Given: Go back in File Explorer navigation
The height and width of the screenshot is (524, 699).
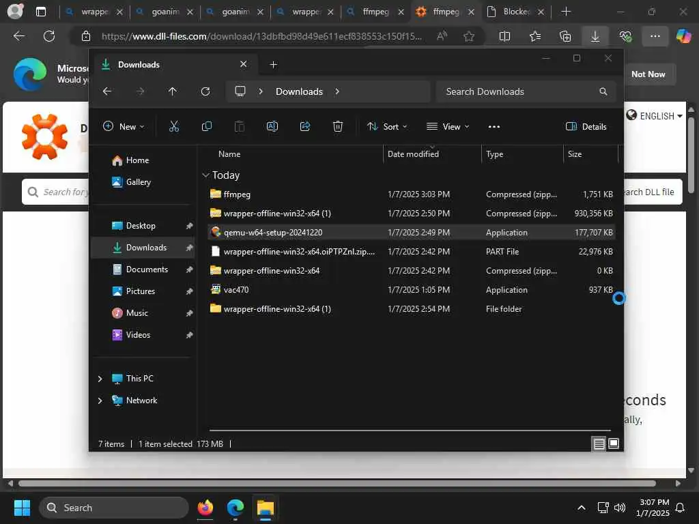Looking at the screenshot, I should tap(107, 91).
